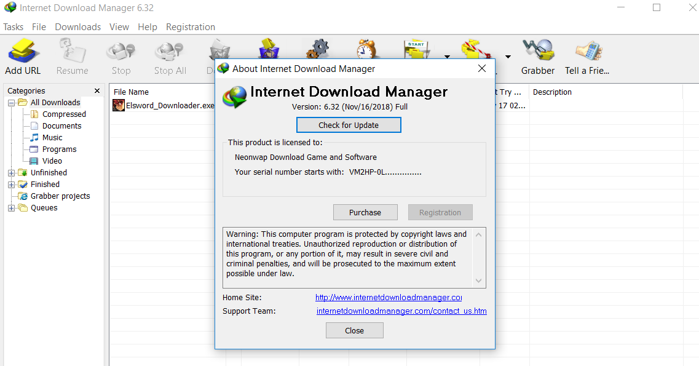Click the Delete Completed toolbar icon
The height and width of the screenshot is (366, 699).
[269, 49]
